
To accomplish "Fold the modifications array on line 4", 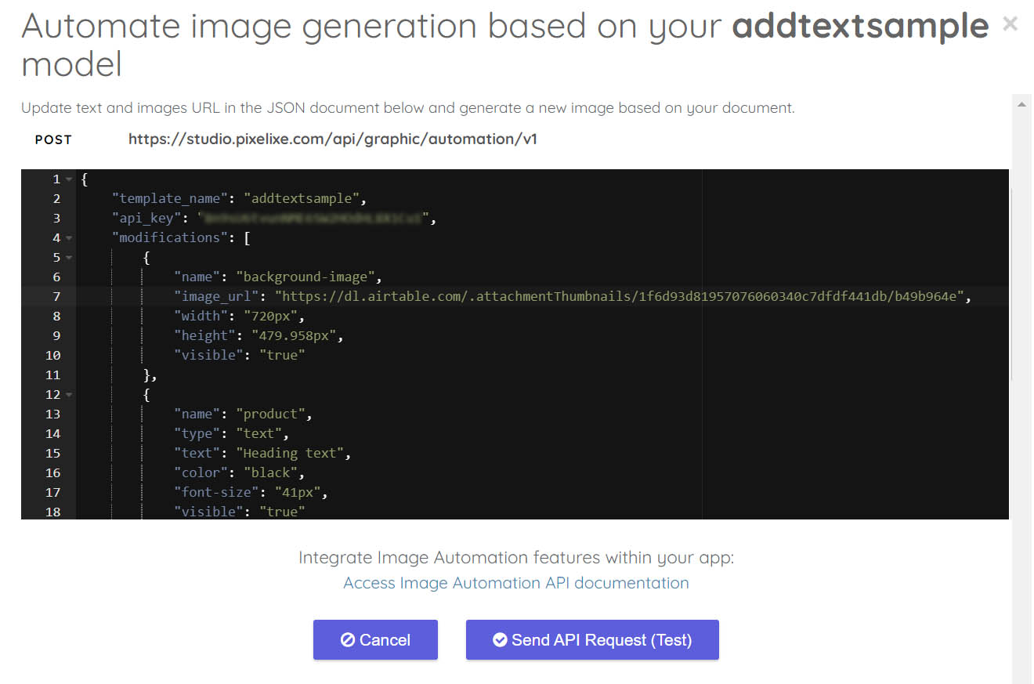I will tap(69, 238).
